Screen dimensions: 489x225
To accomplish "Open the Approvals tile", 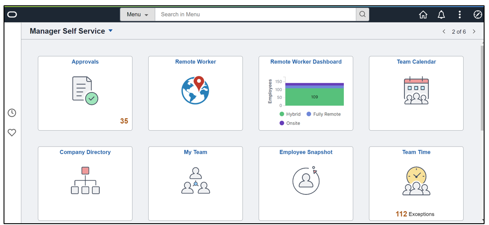I will 85,93.
